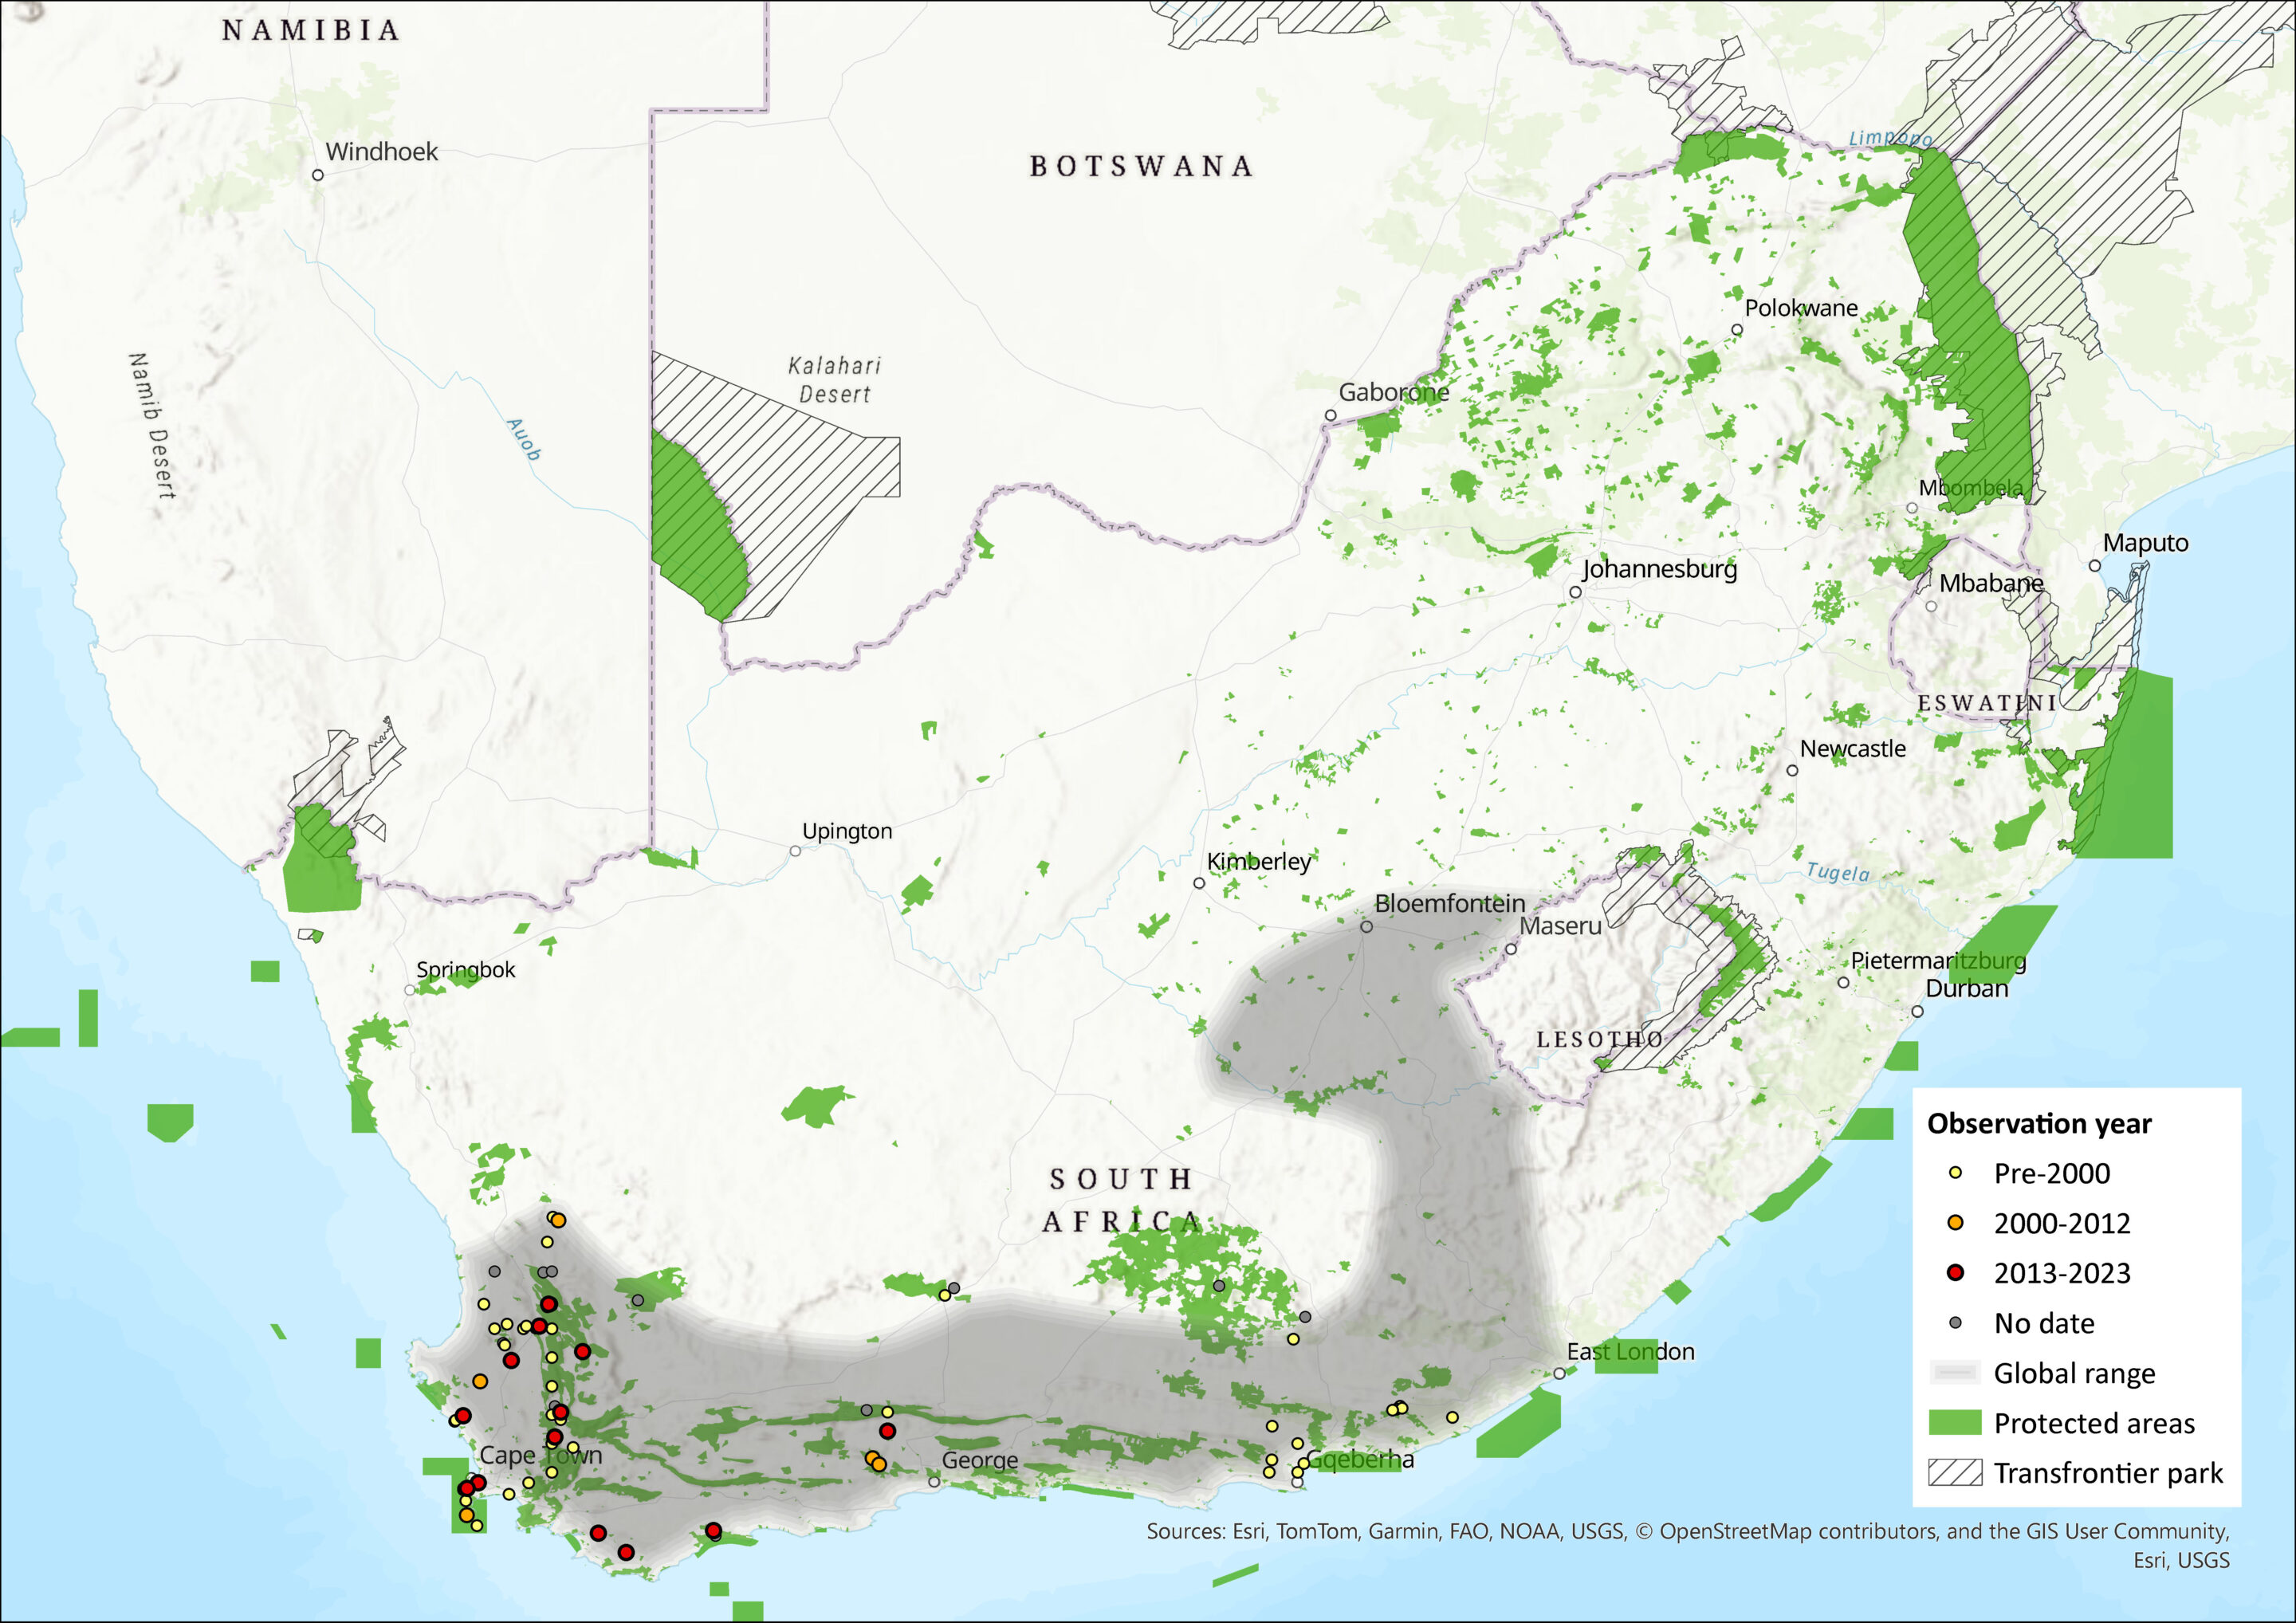Click the BOTSWANA country label
The width and height of the screenshot is (2296, 1623).
pyautogui.click(x=1141, y=166)
